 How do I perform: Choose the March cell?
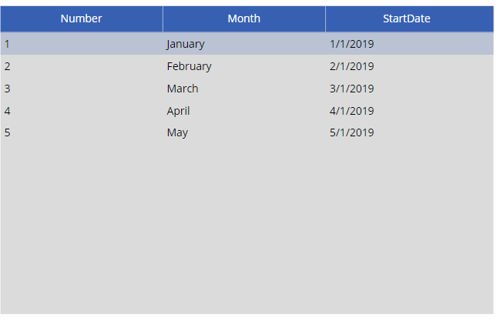pyautogui.click(x=183, y=89)
